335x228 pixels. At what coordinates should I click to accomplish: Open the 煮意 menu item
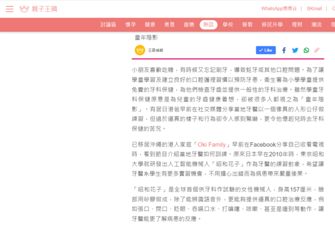[x=170, y=24]
